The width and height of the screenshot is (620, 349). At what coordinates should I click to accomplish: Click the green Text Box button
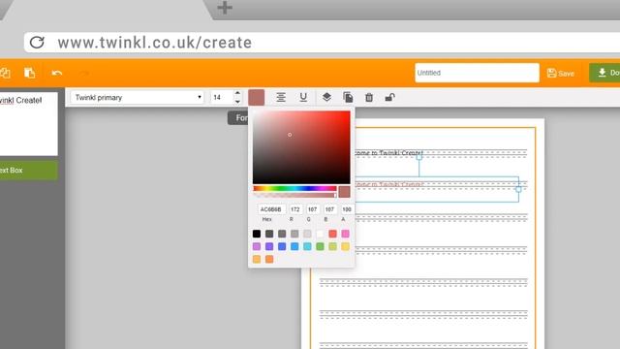29,171
